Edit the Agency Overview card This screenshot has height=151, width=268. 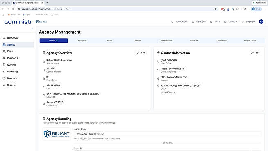(x=141, y=53)
